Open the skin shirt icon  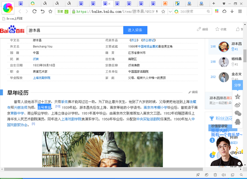(224, 4)
